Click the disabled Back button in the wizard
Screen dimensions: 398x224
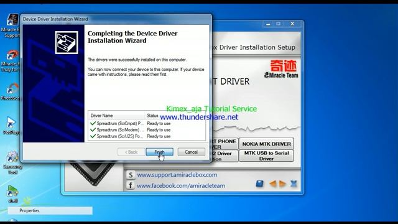coord(131,152)
